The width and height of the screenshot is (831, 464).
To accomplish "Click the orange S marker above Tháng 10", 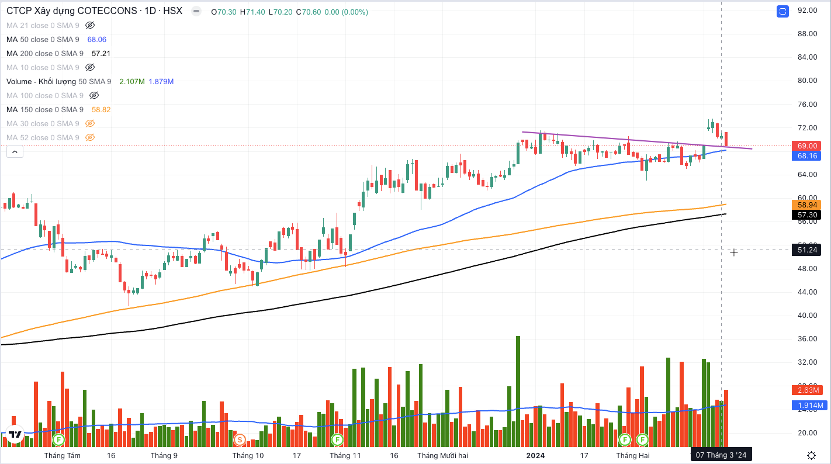I will (x=238, y=439).
